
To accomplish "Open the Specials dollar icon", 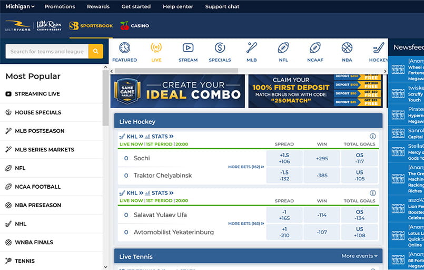I will [220, 48].
